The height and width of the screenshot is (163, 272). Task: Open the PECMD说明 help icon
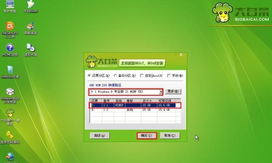coord(10,50)
